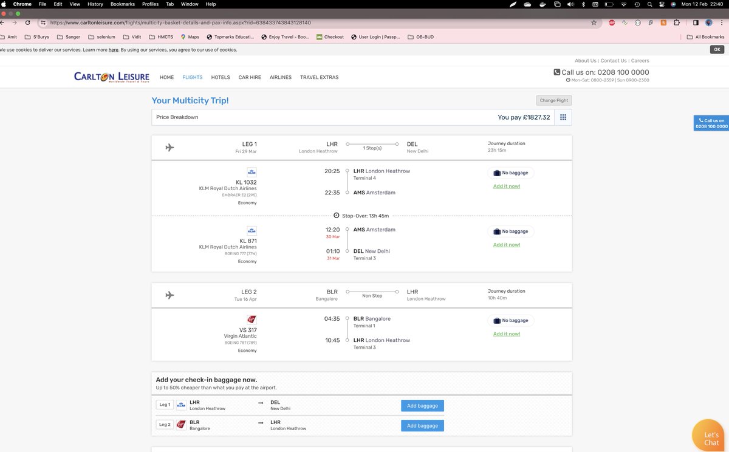Open Careers link
The height and width of the screenshot is (452, 729).
pos(640,61)
